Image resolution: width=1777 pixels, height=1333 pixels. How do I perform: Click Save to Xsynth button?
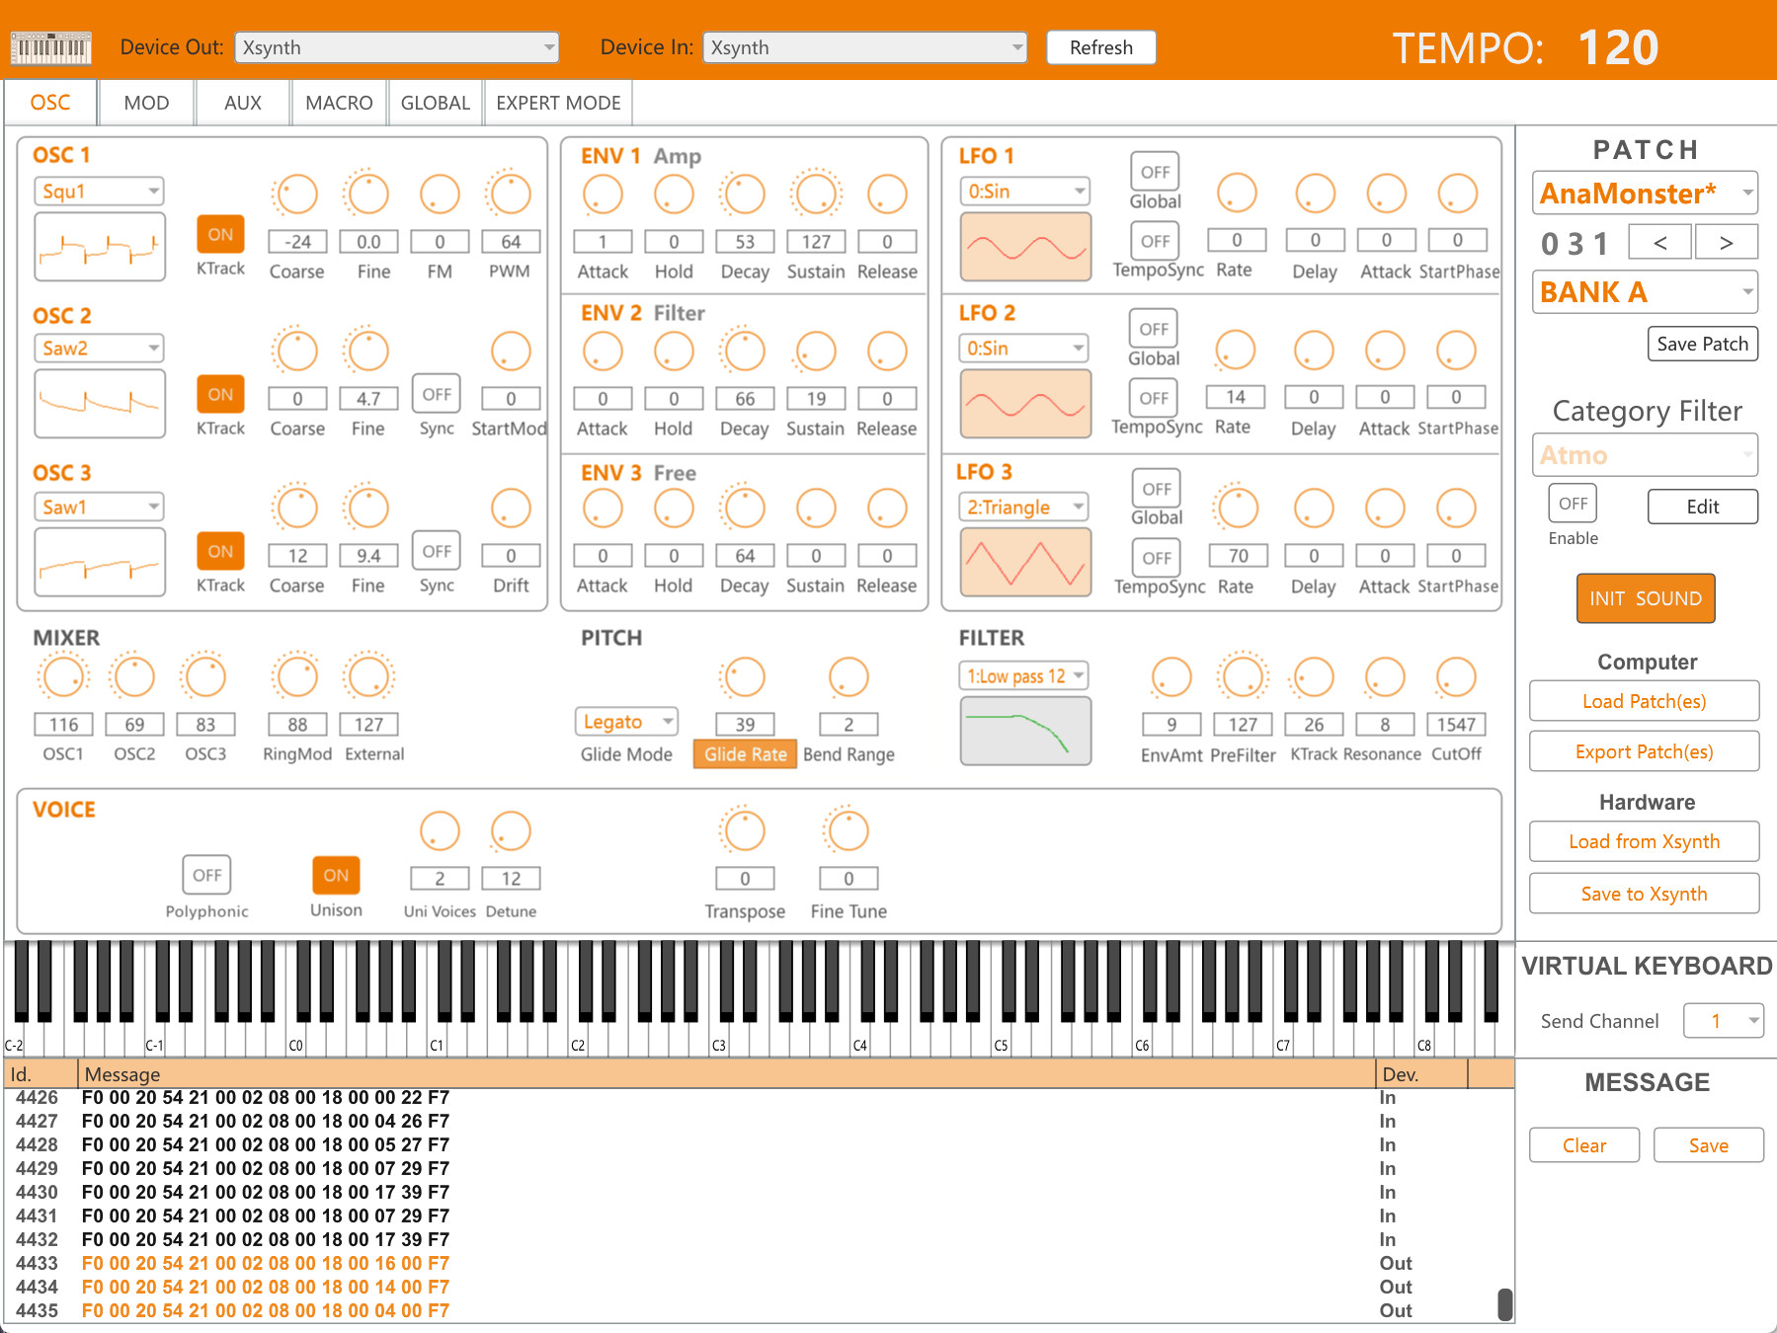coord(1644,894)
